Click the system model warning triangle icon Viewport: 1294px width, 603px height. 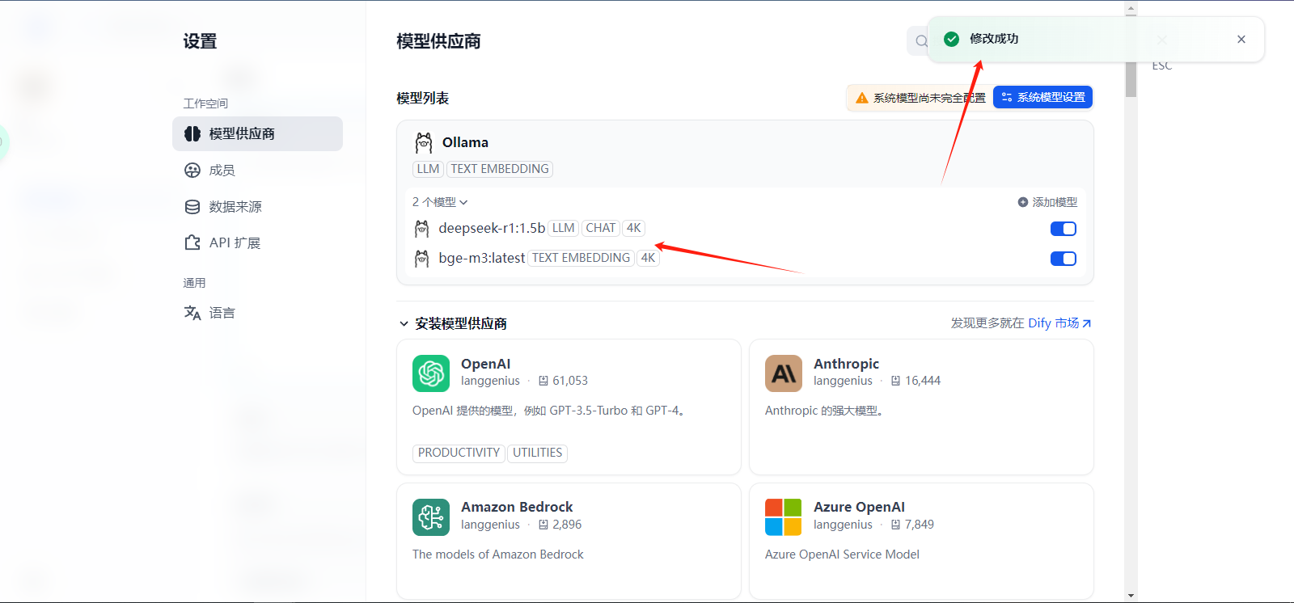(862, 98)
